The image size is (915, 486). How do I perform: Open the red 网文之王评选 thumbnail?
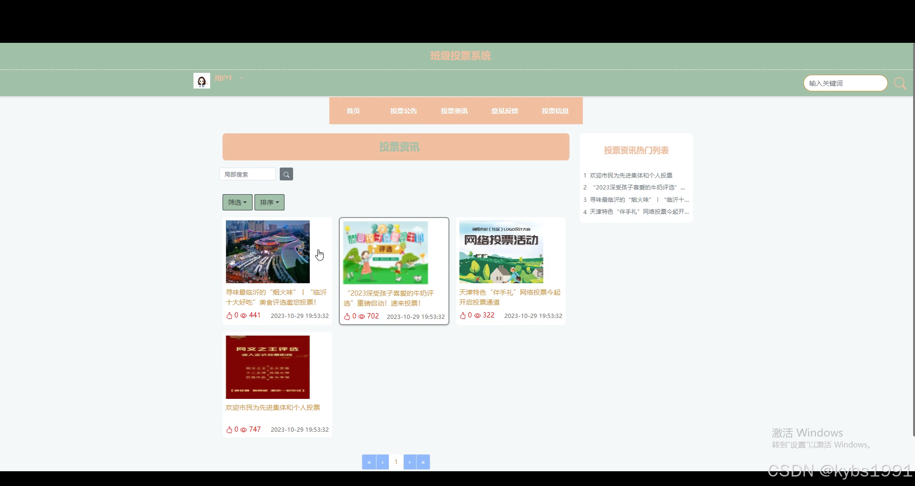click(x=268, y=367)
